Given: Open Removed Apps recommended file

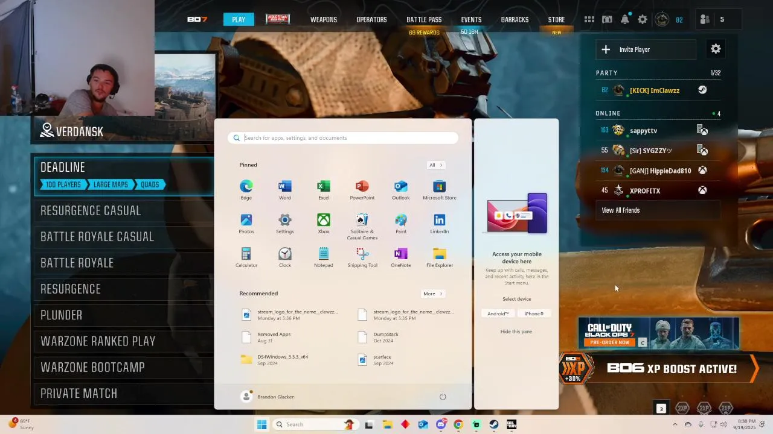Looking at the screenshot, I should tap(290, 337).
